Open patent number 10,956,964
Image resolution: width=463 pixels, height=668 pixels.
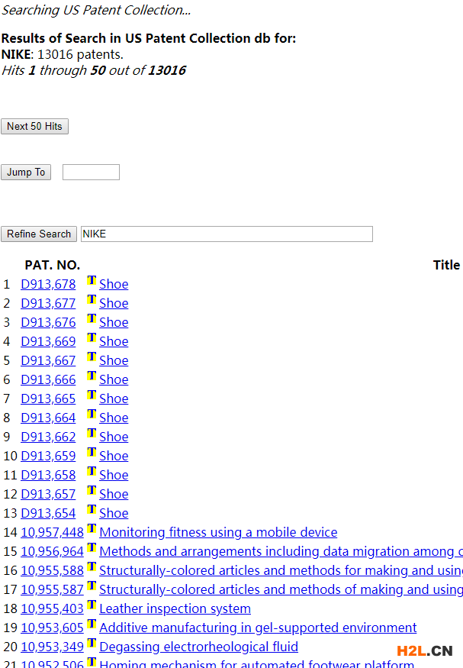tap(52, 551)
